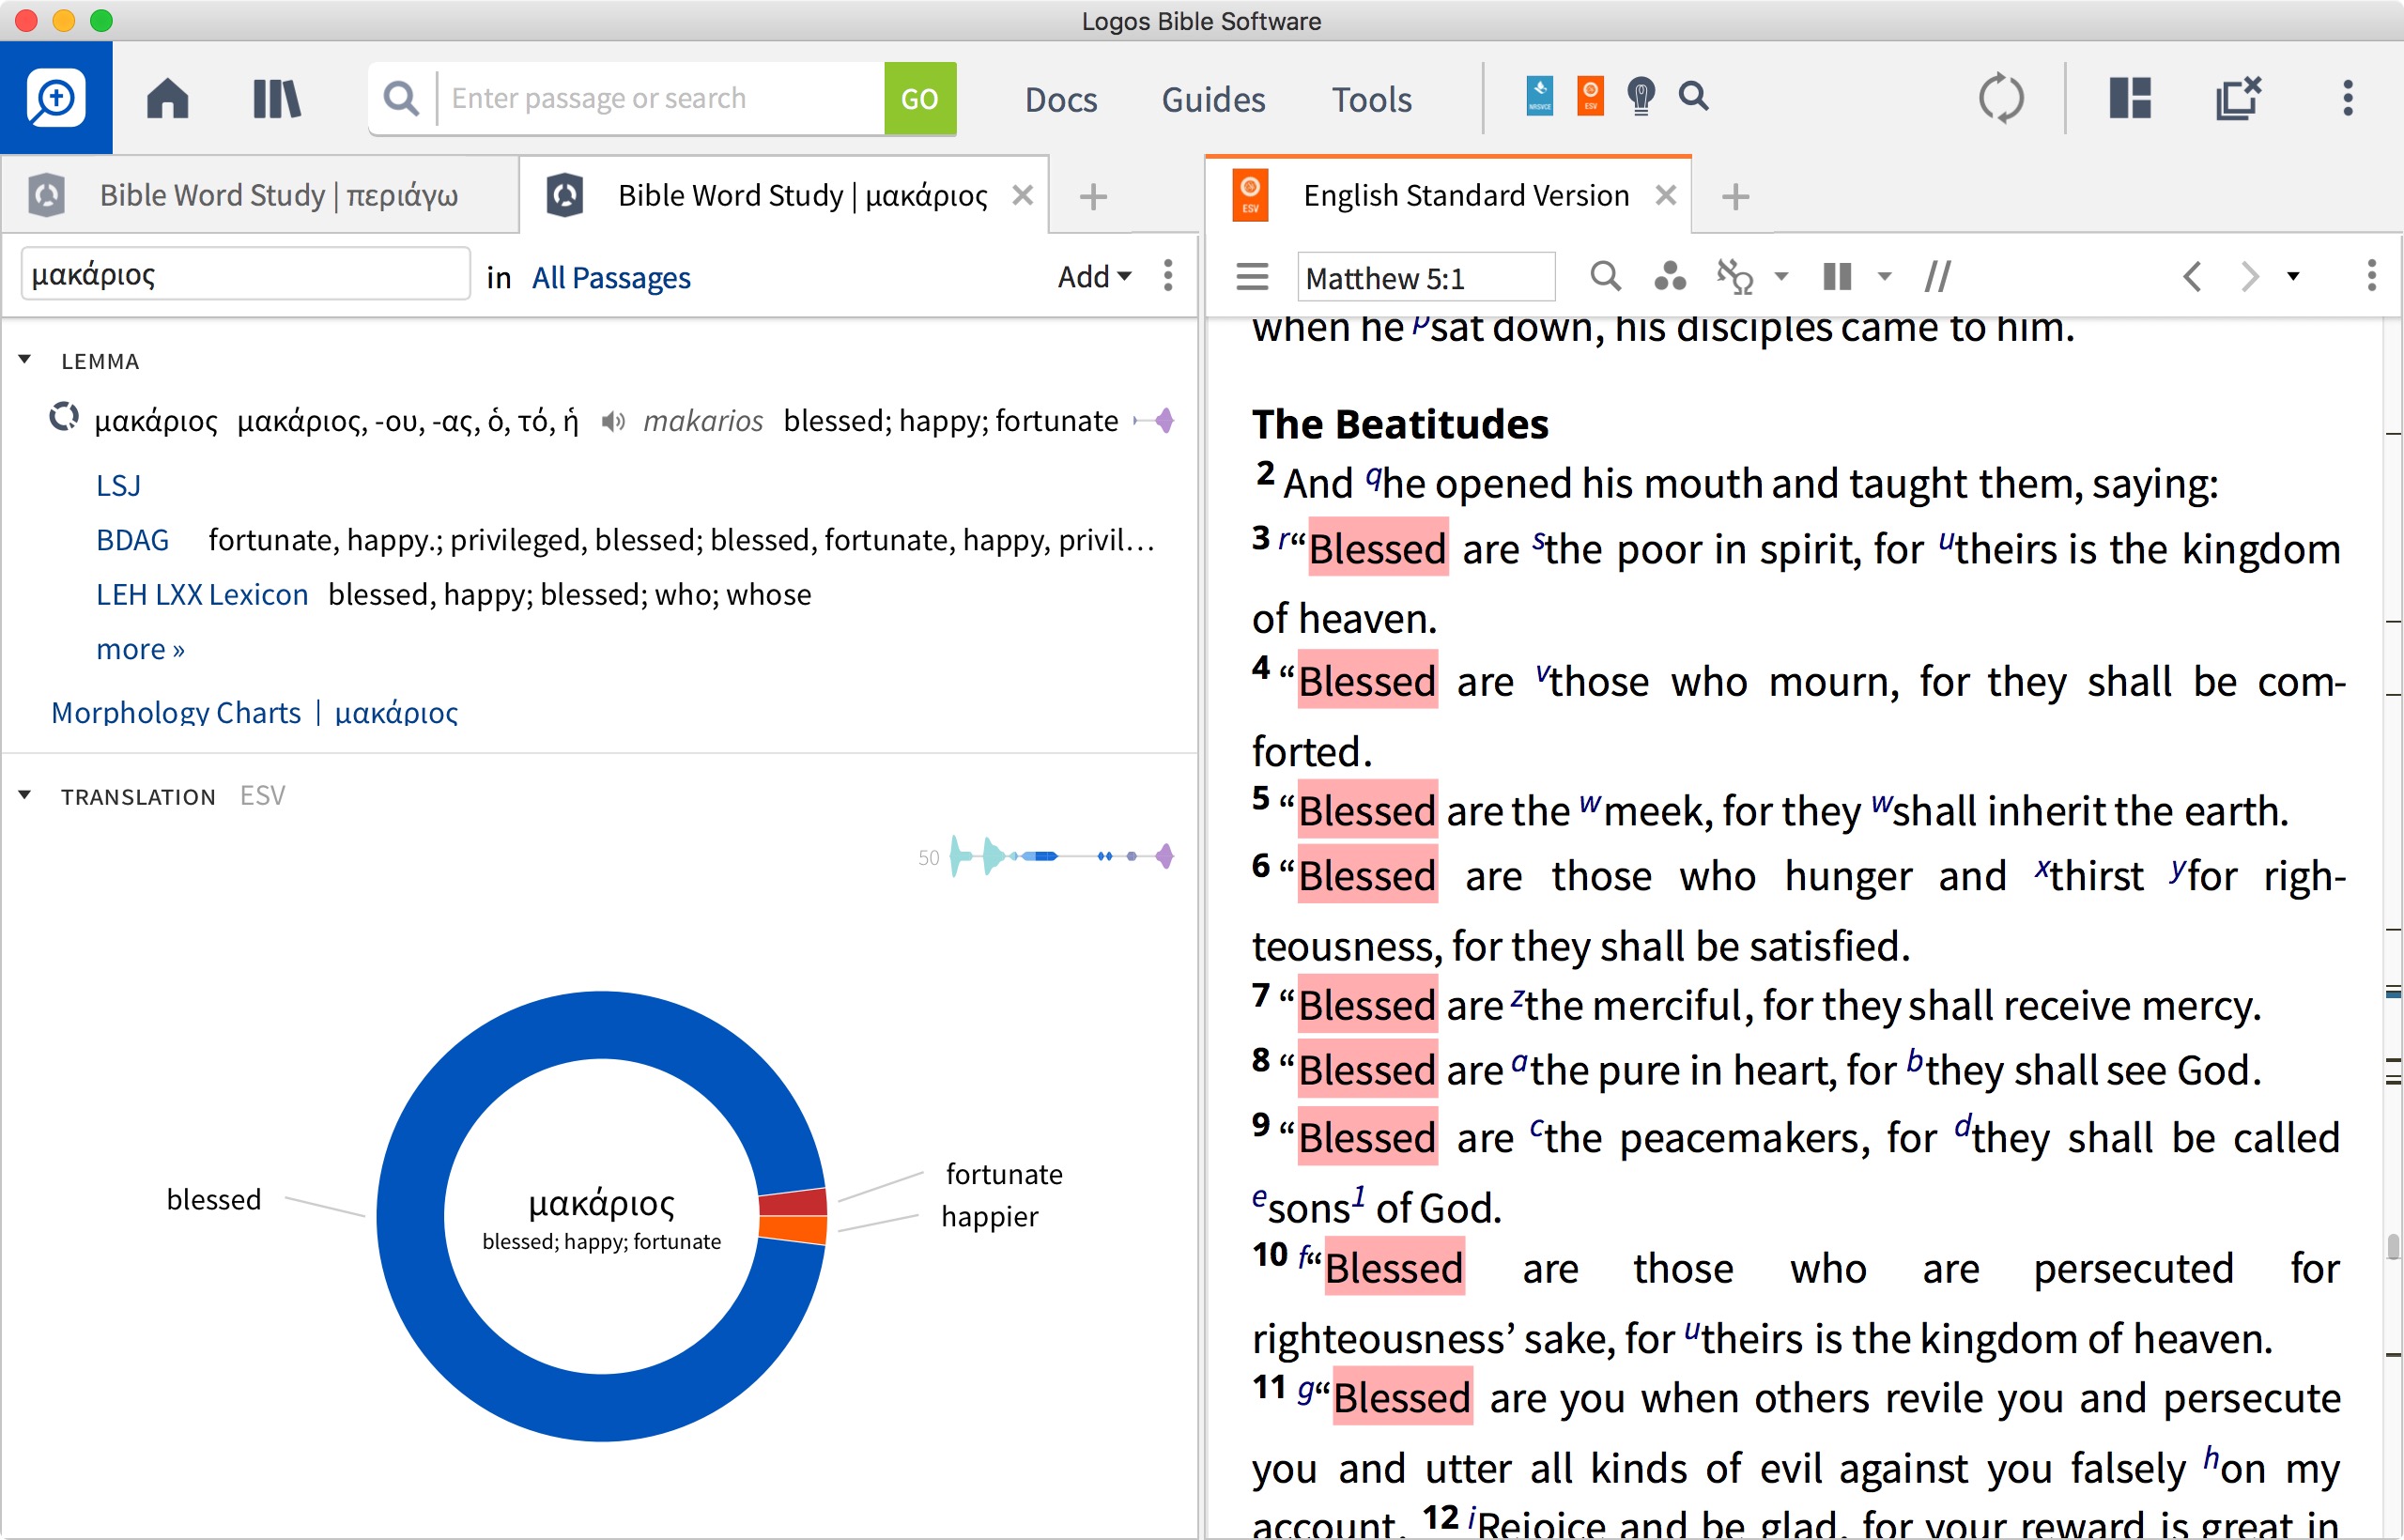Open LEH LXX Lexicon link
Image resolution: width=2404 pixels, height=1540 pixels.
[202, 595]
